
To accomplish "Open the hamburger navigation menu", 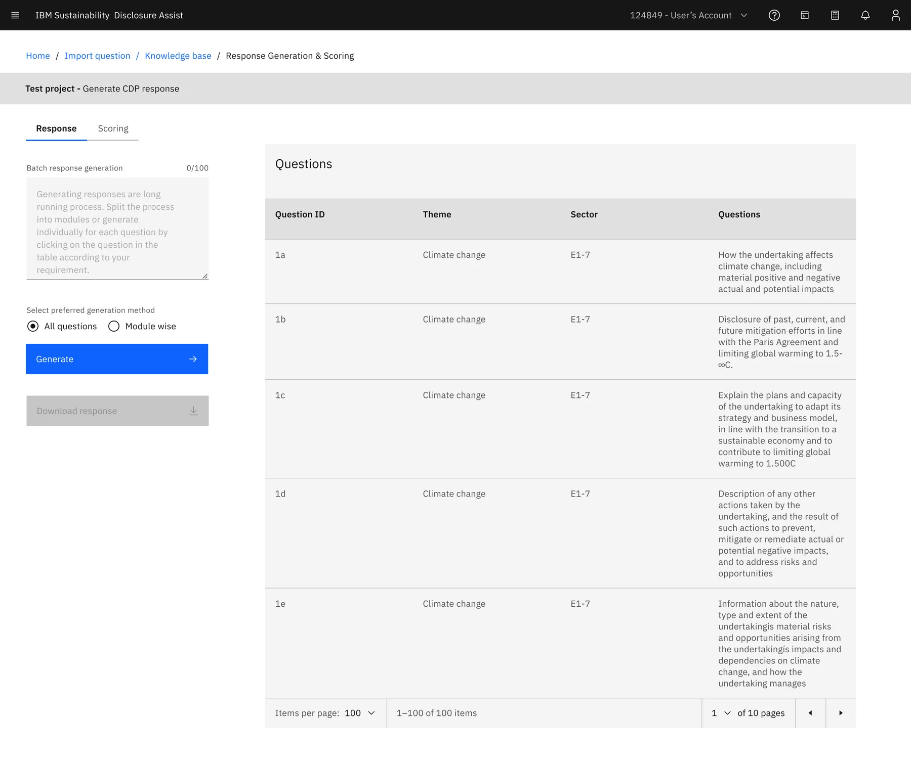I will click(15, 15).
